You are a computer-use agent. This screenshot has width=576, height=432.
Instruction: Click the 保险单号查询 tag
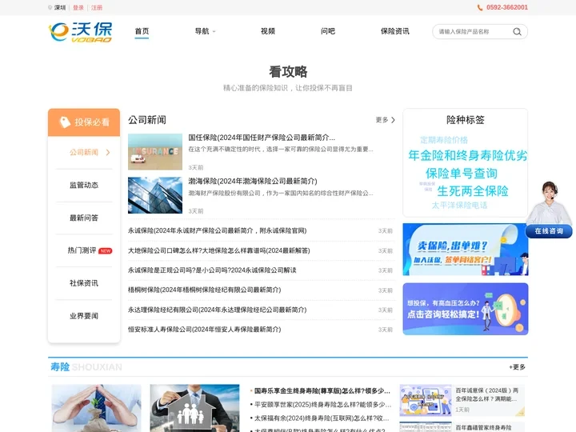(462, 174)
